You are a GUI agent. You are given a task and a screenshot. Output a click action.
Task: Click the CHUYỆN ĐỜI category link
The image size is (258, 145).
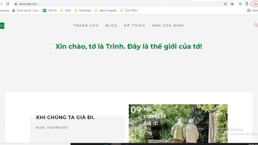point(58,128)
